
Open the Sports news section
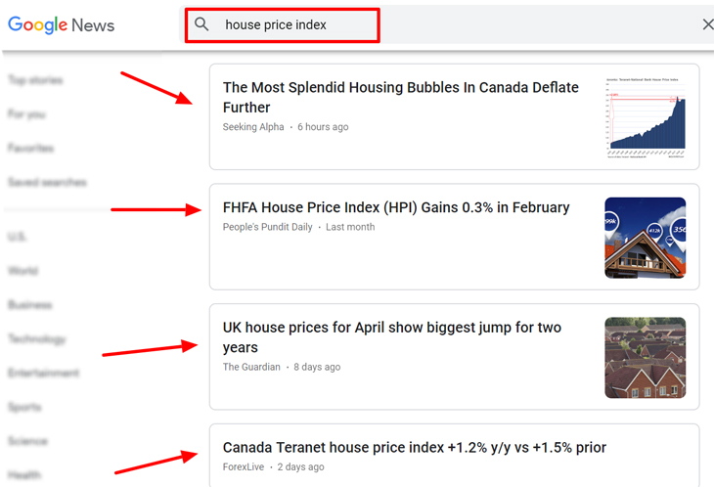[x=24, y=407]
